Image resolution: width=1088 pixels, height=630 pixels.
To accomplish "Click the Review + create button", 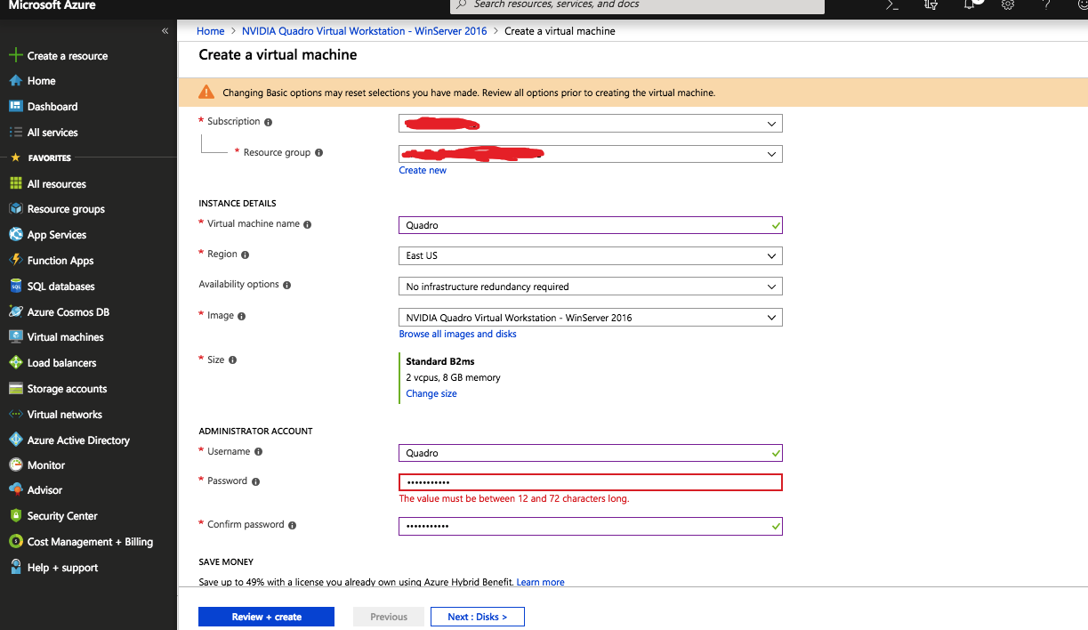I will (266, 617).
